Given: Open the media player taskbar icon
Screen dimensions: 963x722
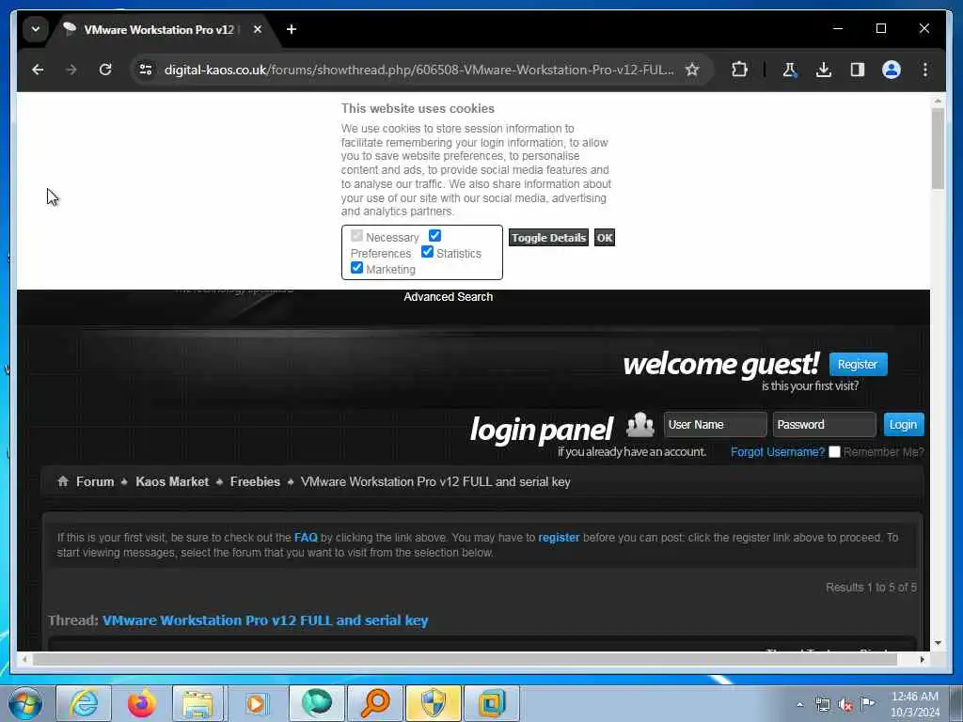Looking at the screenshot, I should click(x=256, y=703).
